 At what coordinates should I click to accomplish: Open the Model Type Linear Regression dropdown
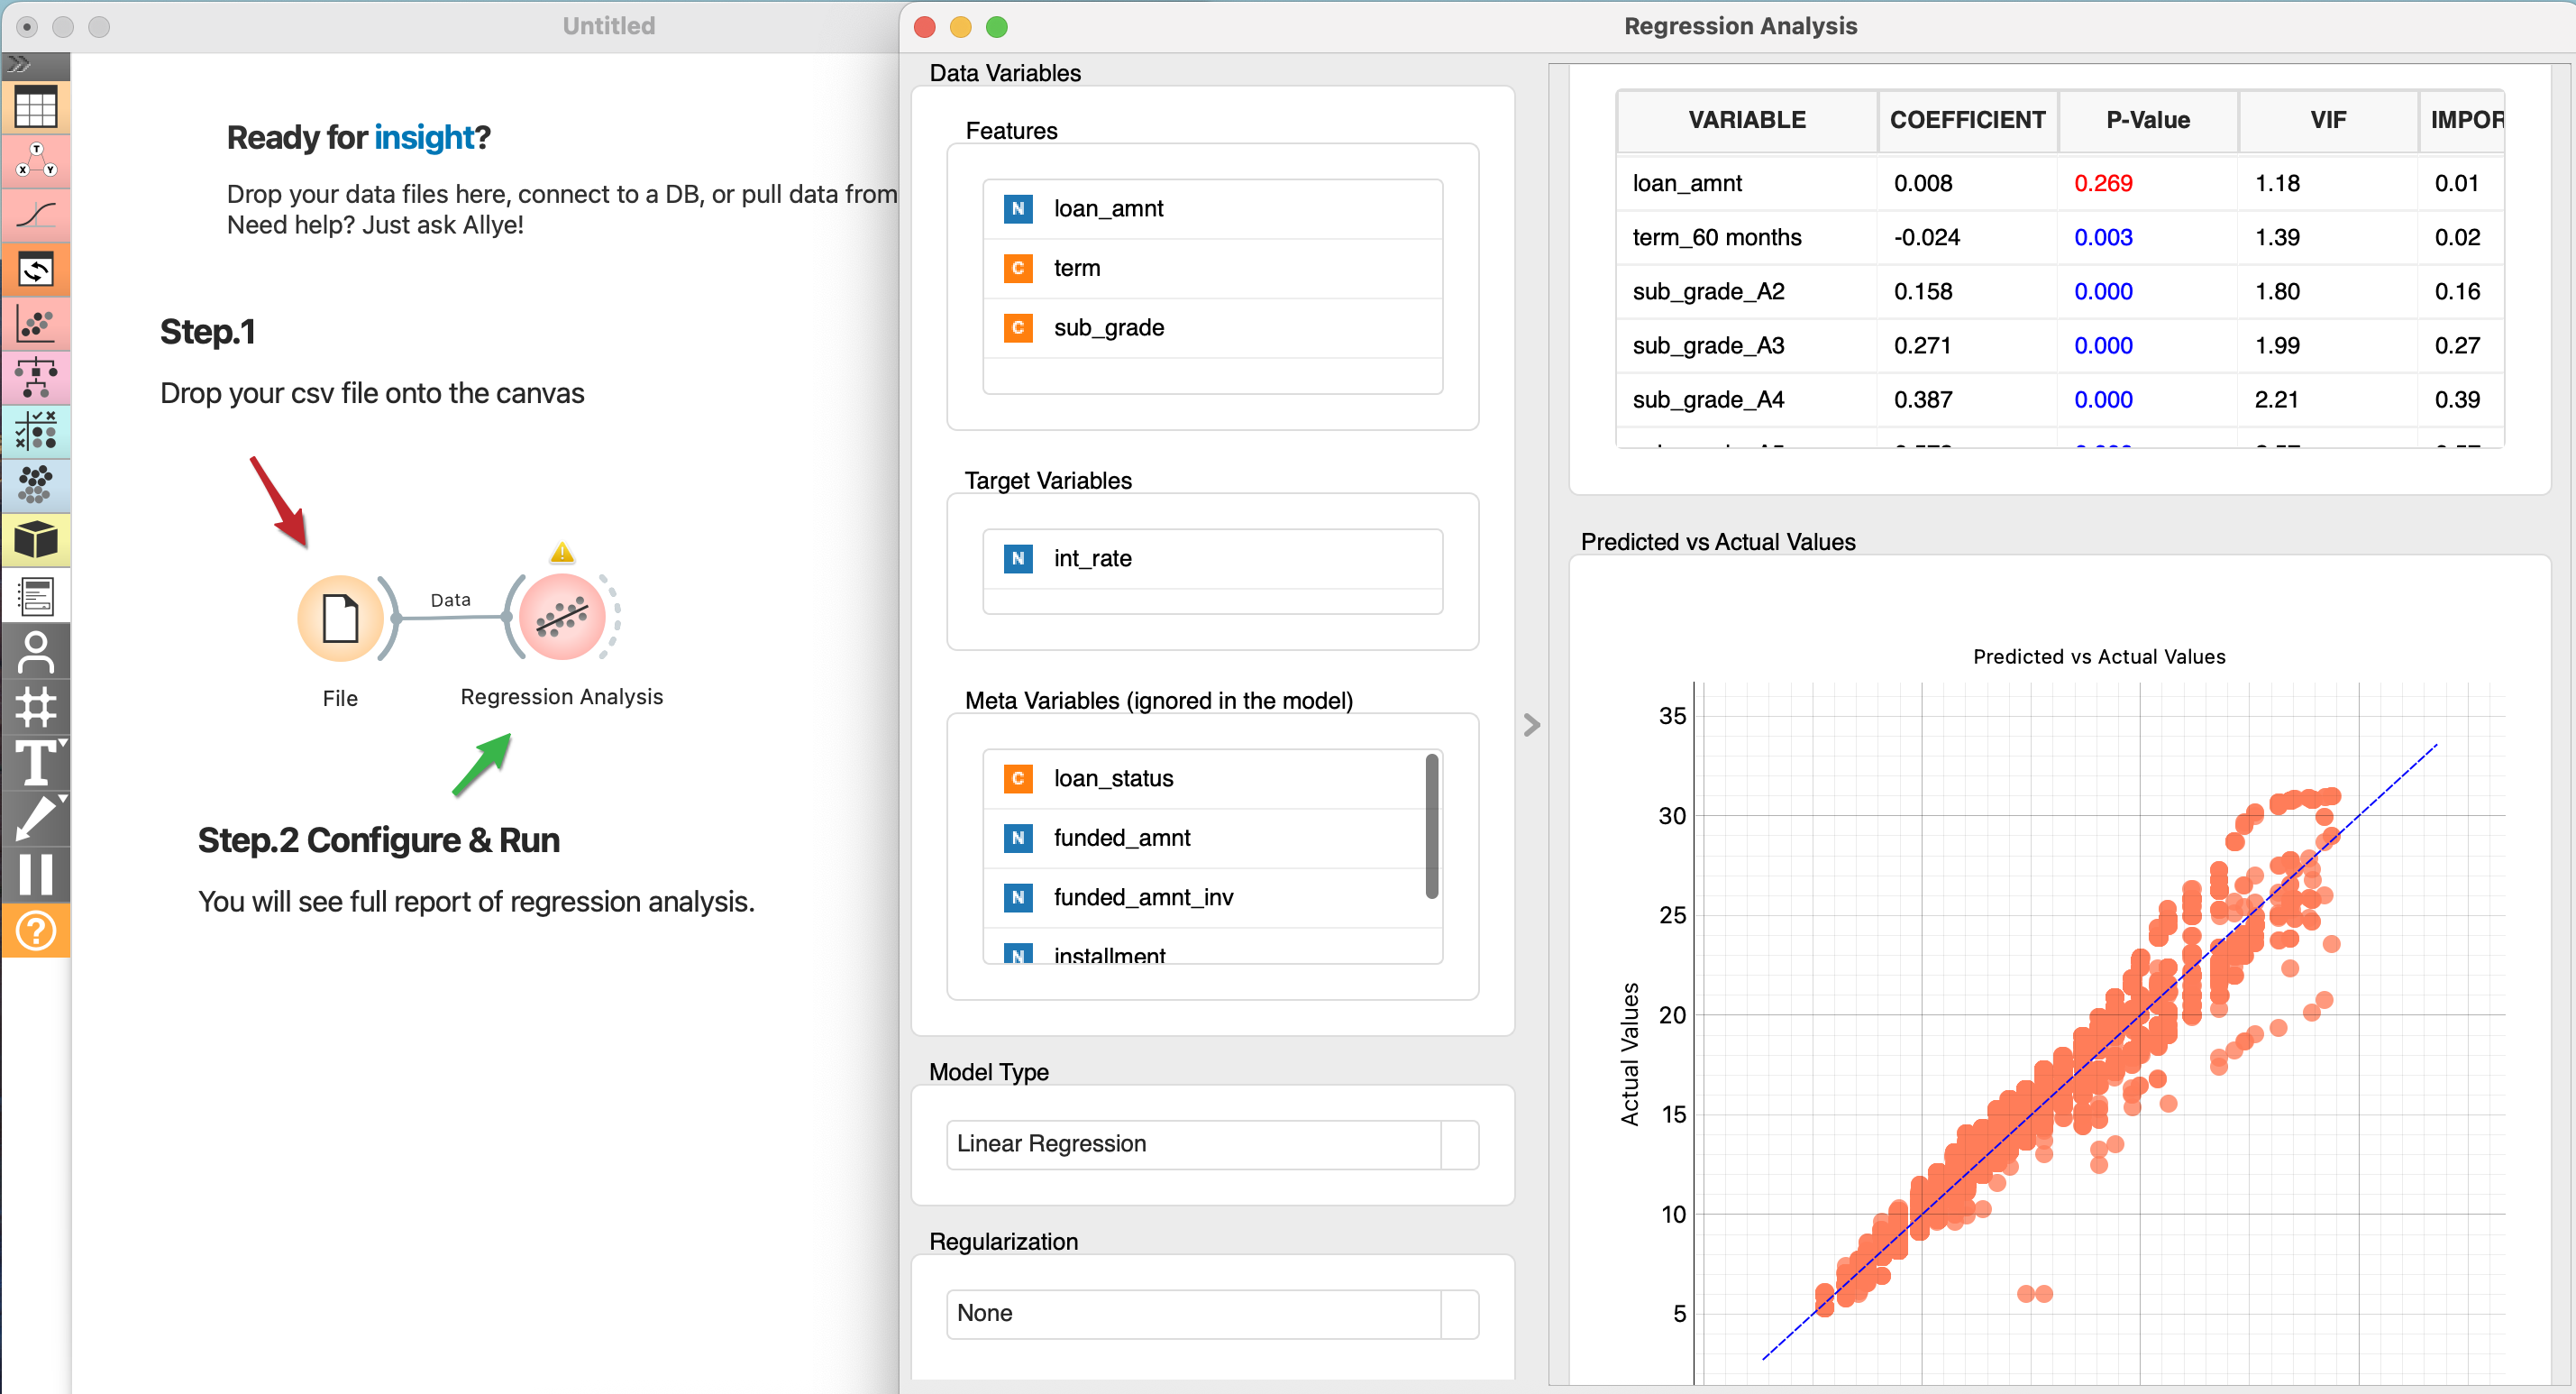coord(1211,1144)
